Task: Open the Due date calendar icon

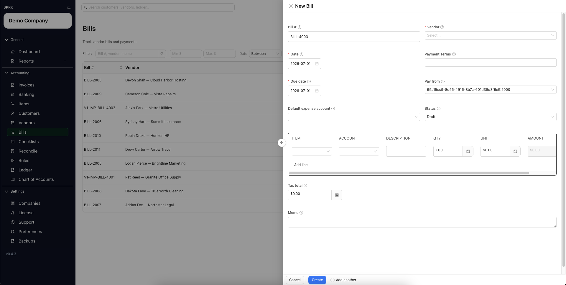Action: 317,91
